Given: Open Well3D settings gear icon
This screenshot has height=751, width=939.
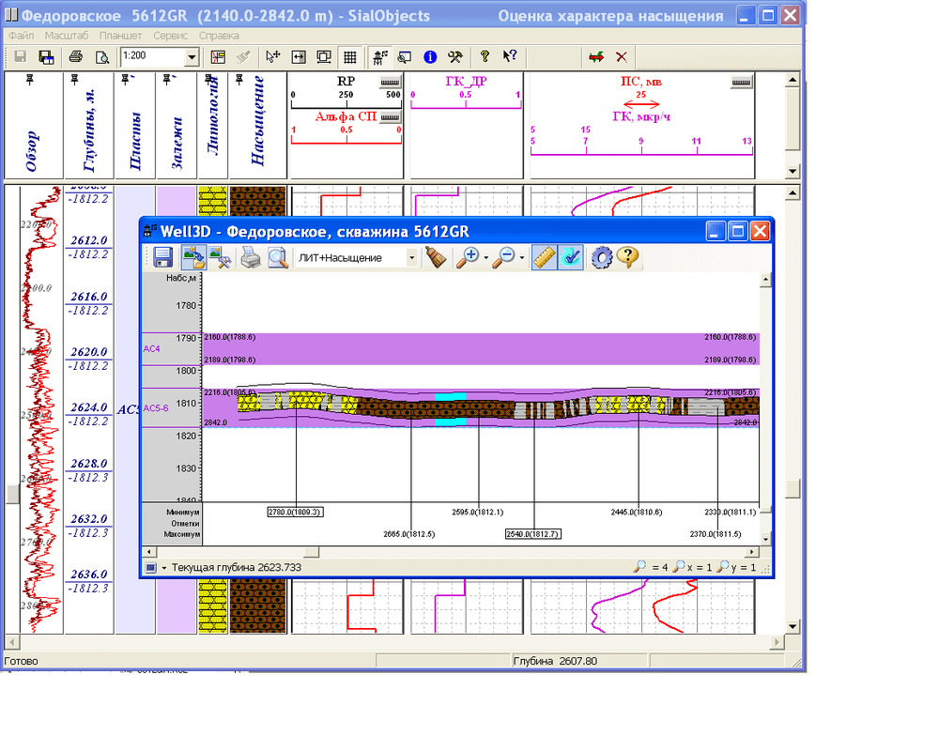Looking at the screenshot, I should (x=601, y=258).
